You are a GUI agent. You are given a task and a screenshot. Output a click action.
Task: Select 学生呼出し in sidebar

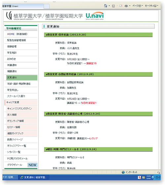[21, 90]
